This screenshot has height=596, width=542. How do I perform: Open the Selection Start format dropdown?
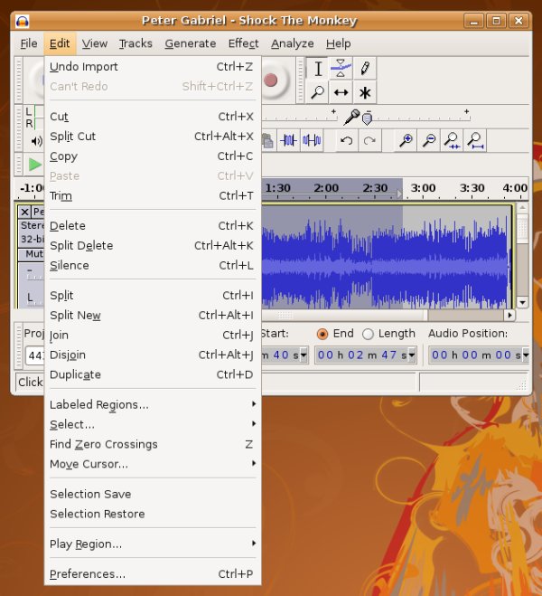pos(304,355)
